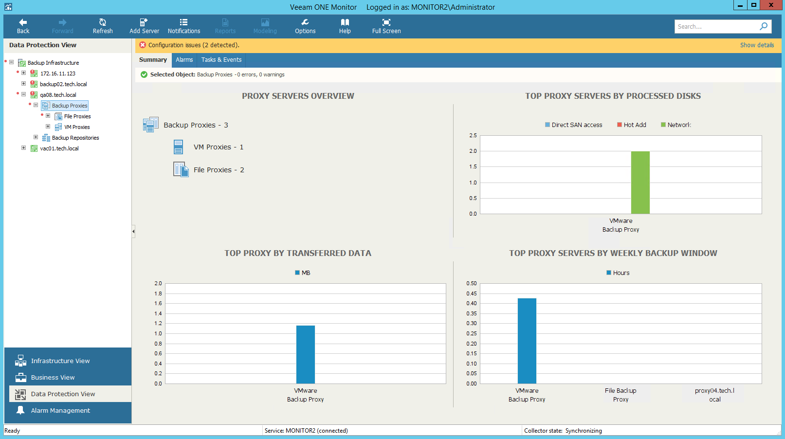Select the Backup Repositories tree item
Viewport: 785px width, 439px height.
75,138
